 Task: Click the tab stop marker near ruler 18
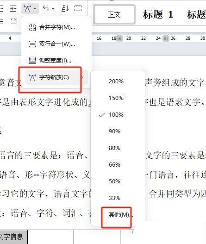(x=119, y=38)
